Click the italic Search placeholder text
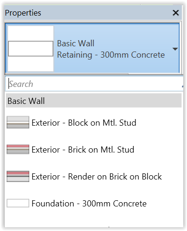The height and width of the screenshot is (231, 187). [21, 84]
